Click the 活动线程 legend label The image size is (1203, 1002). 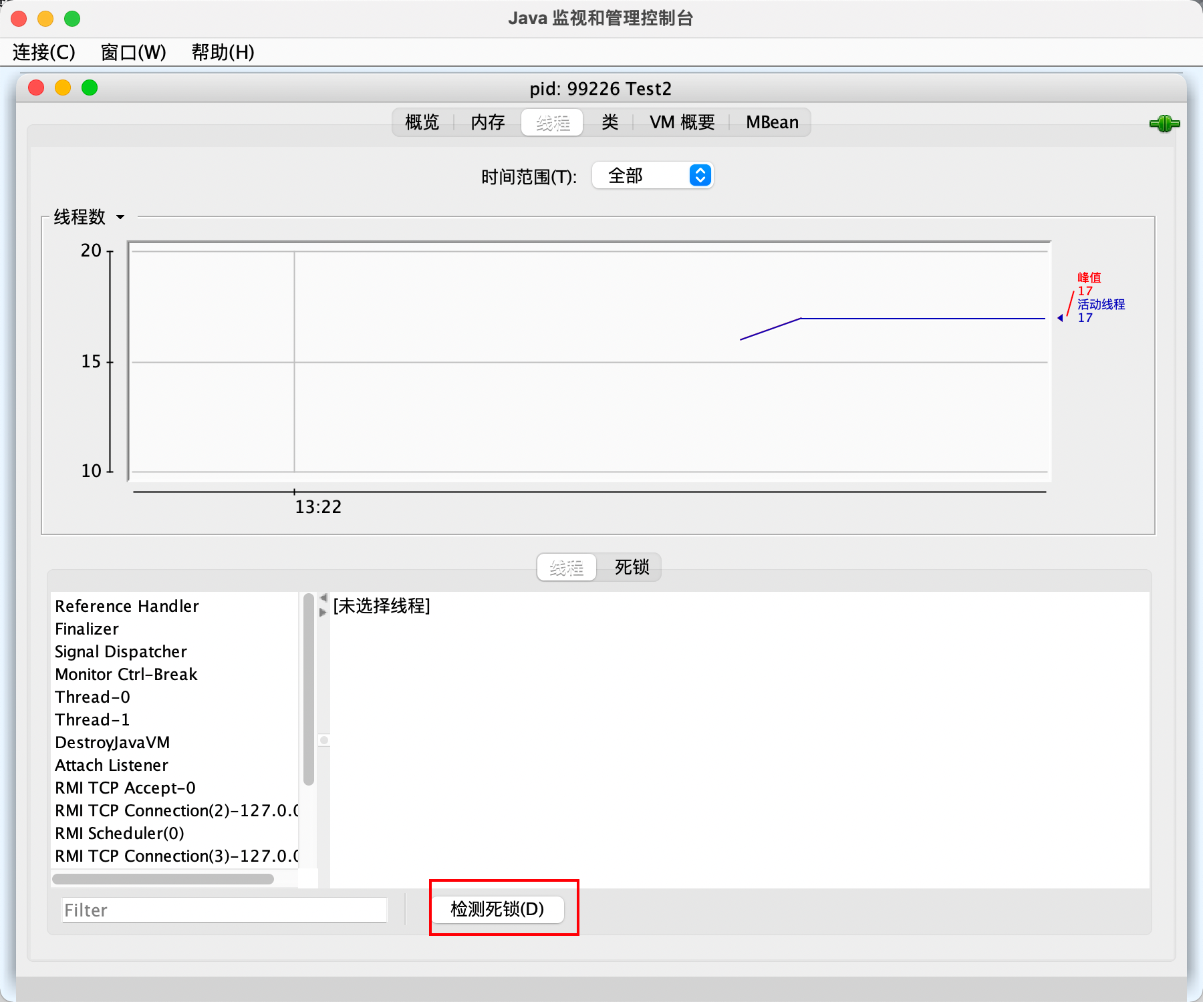coord(1101,304)
